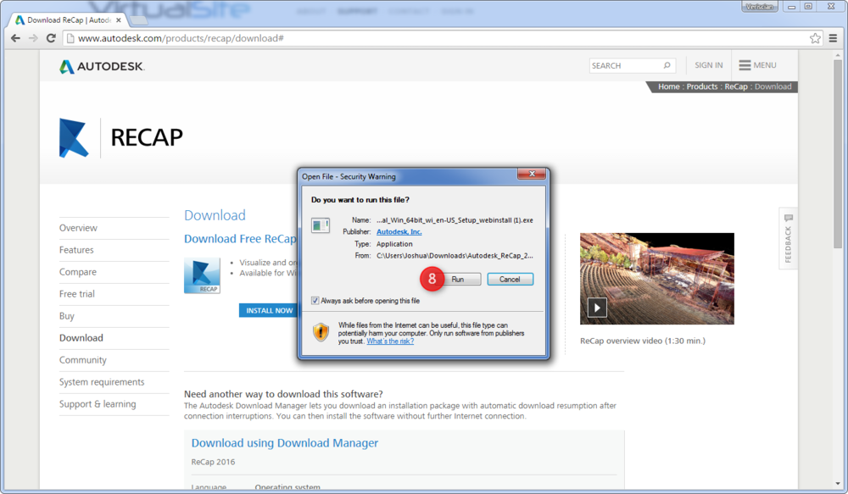Image resolution: width=848 pixels, height=494 pixels.
Task: Select the Download ReCap browser tab
Action: (x=68, y=20)
